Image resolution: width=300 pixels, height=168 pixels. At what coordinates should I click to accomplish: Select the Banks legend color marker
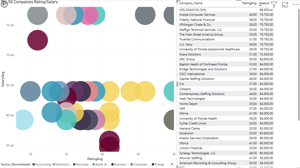click(94, 164)
